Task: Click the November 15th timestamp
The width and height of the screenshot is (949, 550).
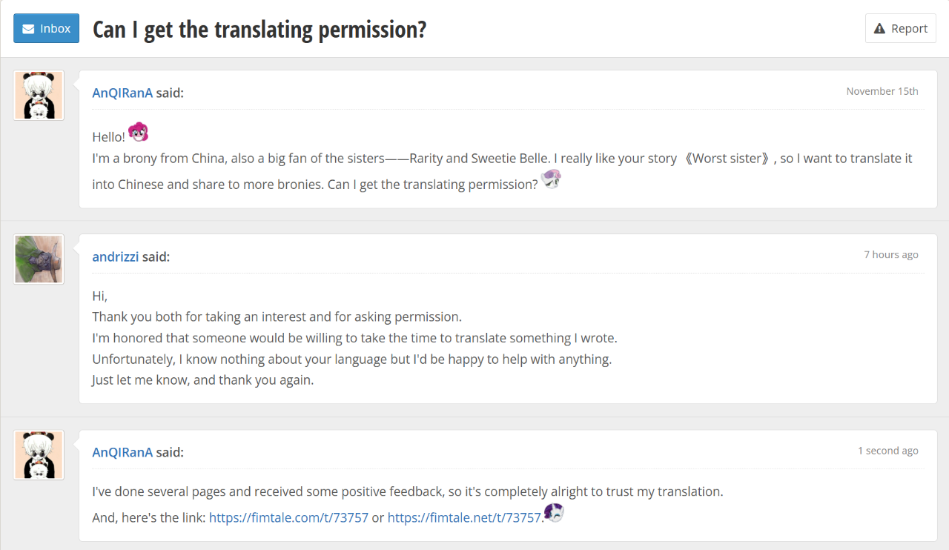Action: (882, 91)
